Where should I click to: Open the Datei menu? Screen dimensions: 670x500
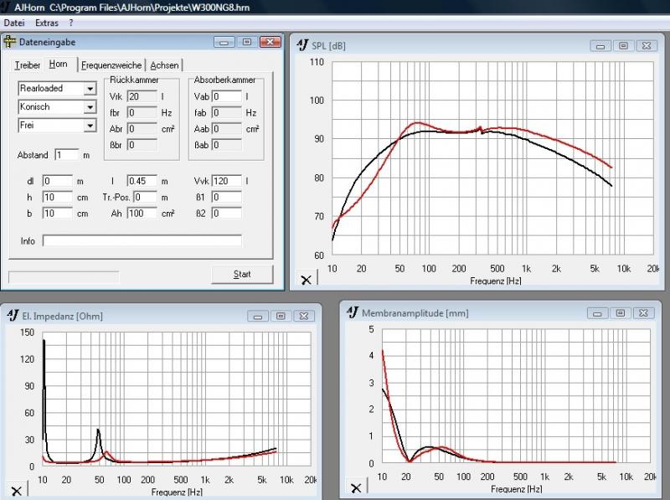14,23
